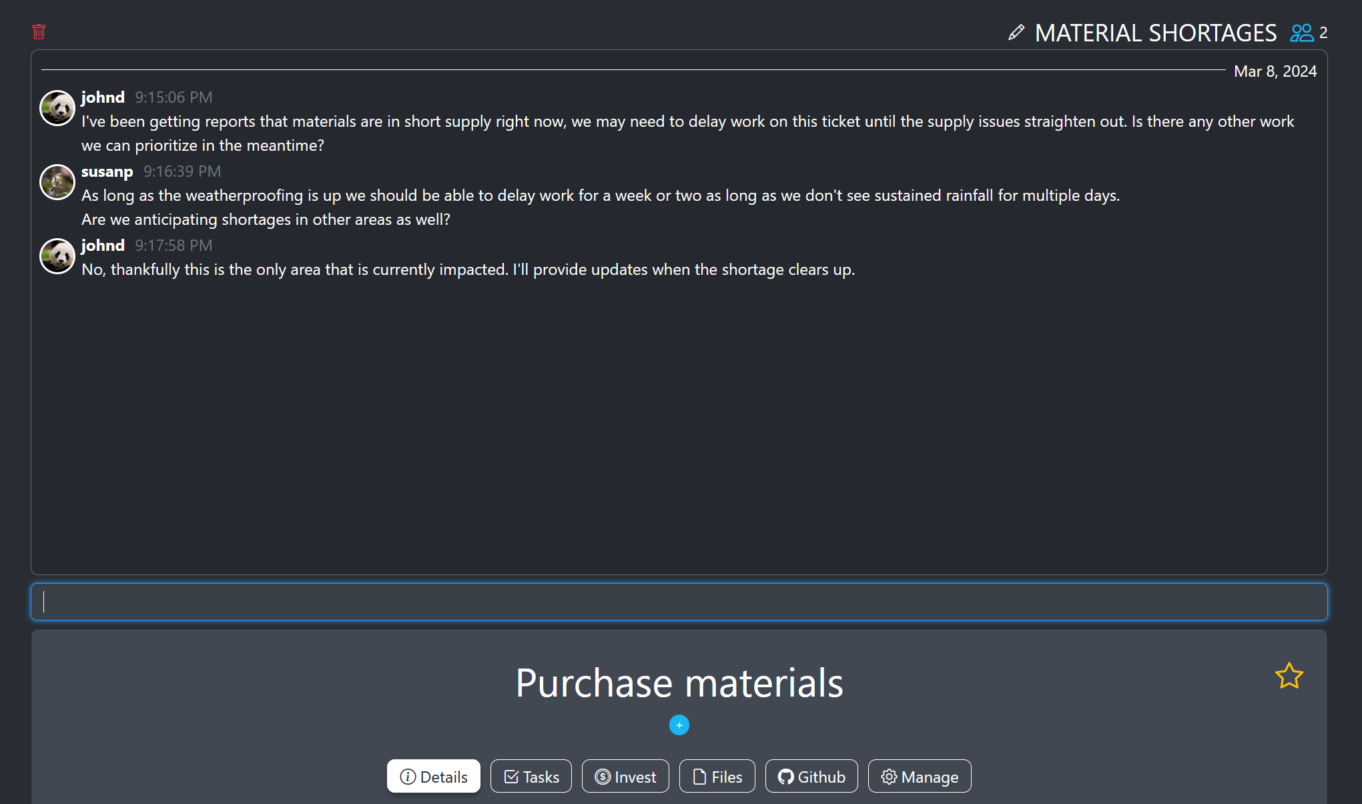Click the GitHub logo icon
The height and width of the screenshot is (804, 1362).
coord(786,776)
